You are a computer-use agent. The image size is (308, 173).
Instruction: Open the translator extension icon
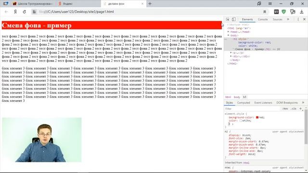[293, 12]
